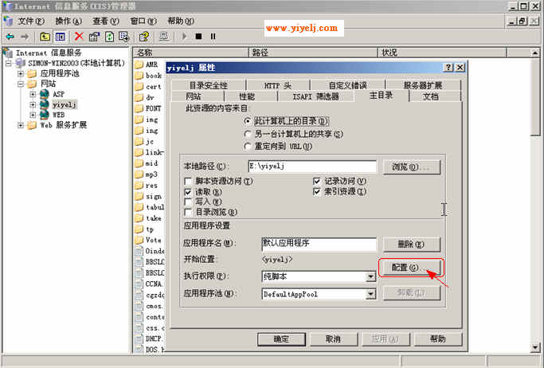
Task: Enable the 写入 checkbox
Action: [188, 202]
